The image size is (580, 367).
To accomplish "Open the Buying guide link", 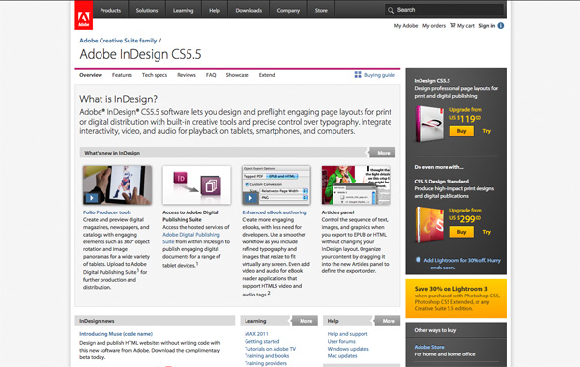I will tap(380, 75).
